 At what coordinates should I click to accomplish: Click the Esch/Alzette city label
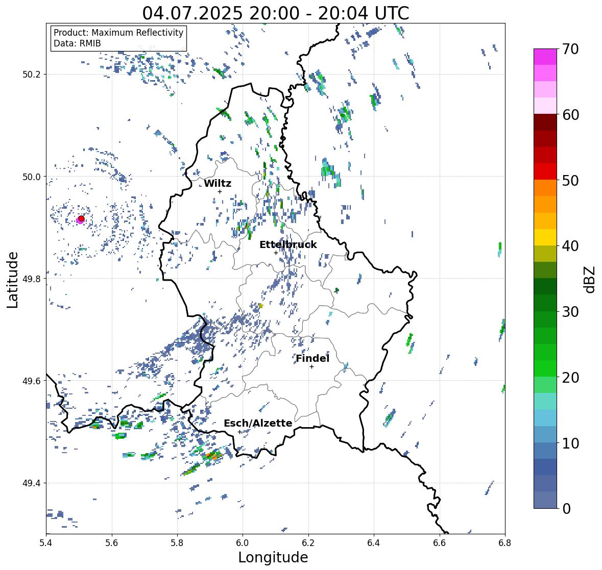click(x=258, y=423)
